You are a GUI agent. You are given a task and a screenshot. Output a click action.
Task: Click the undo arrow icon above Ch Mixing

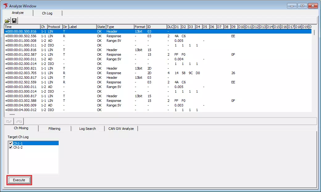pyautogui.click(x=9, y=122)
